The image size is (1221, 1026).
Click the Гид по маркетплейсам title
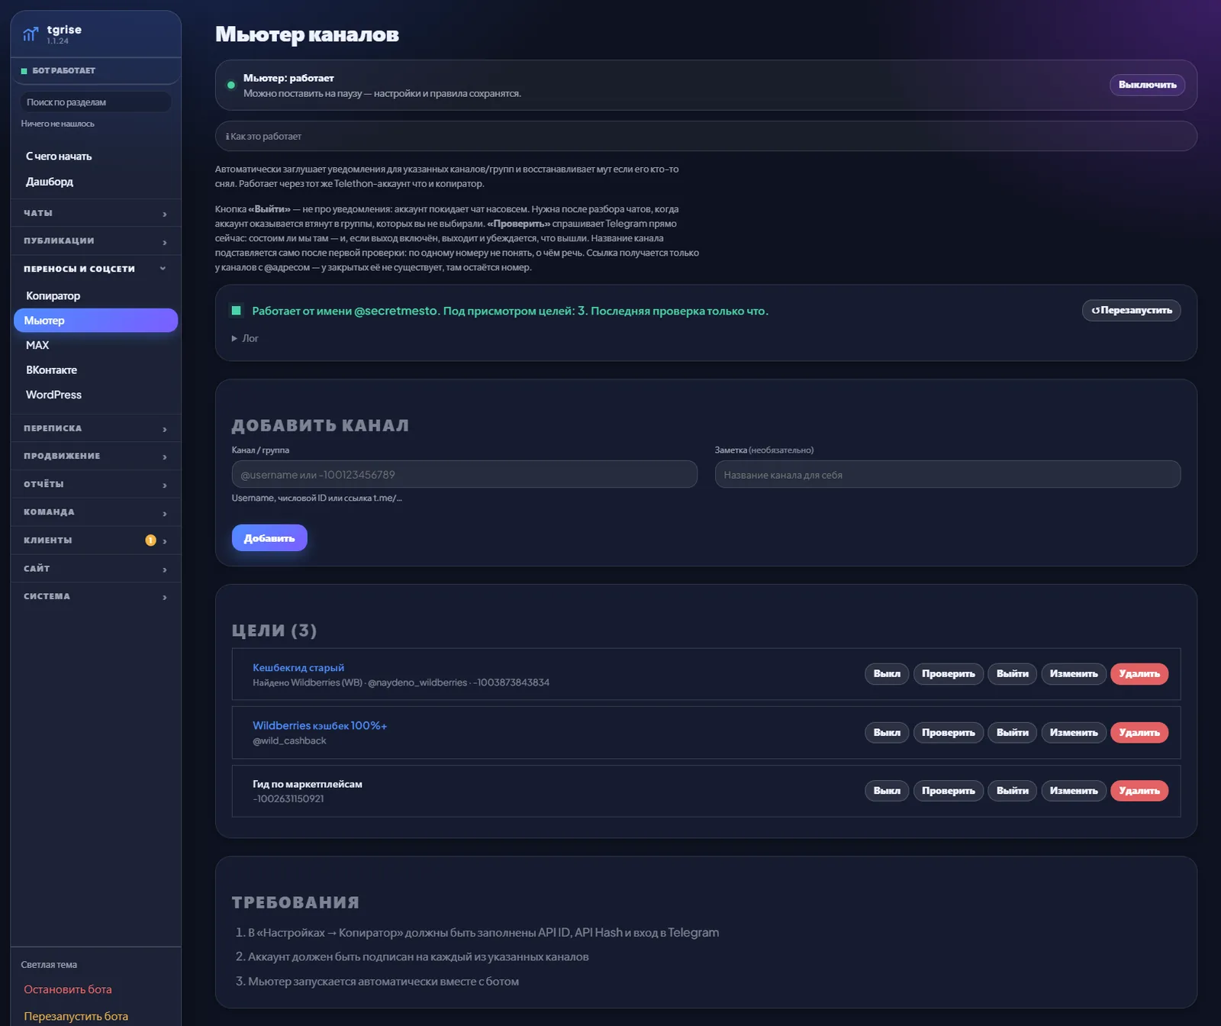pyautogui.click(x=308, y=784)
